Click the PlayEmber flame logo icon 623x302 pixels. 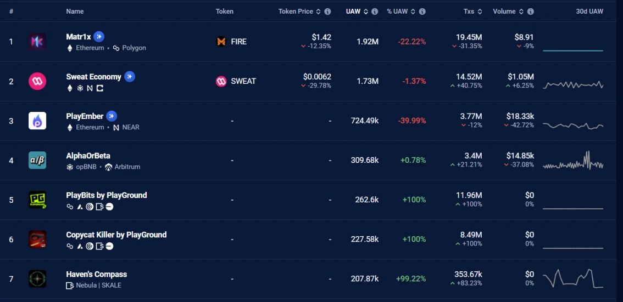coord(37,121)
